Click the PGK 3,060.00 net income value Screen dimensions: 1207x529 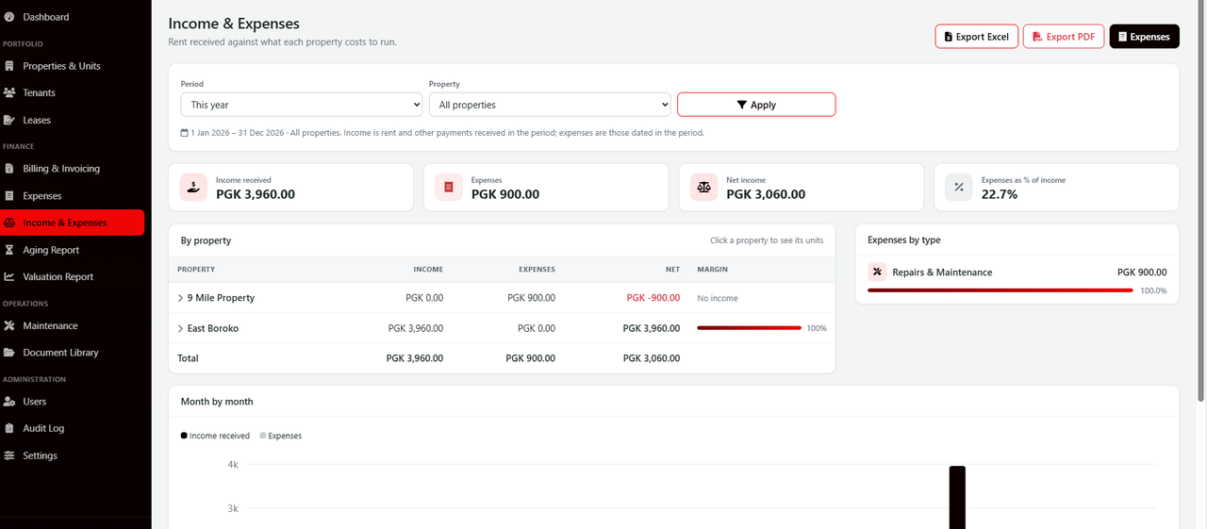click(766, 194)
